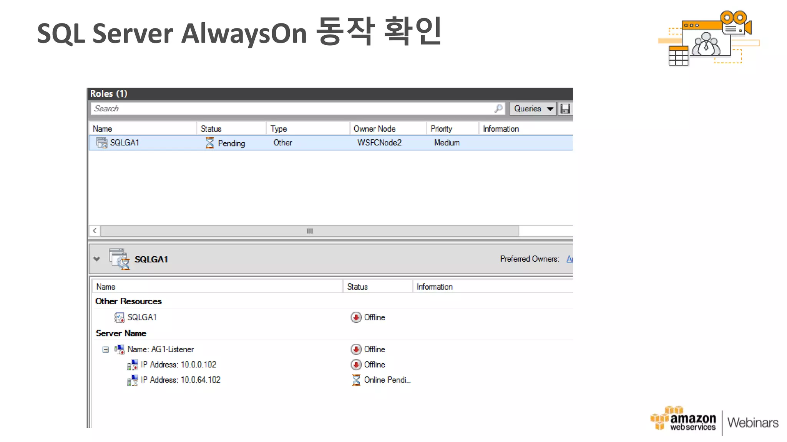Click the horizontal scrollbar thumb

tap(310, 231)
